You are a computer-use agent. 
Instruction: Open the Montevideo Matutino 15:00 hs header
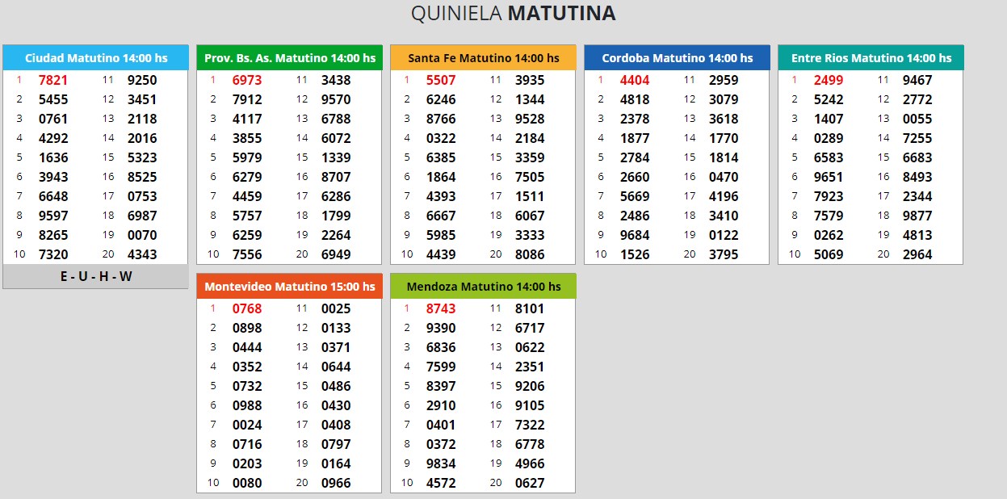(289, 287)
